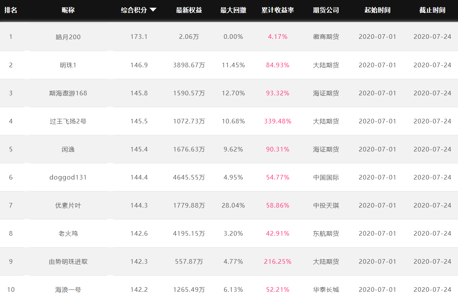Open nickname 期海遨游168
Viewport: 458px width, 301px height.
(68, 93)
